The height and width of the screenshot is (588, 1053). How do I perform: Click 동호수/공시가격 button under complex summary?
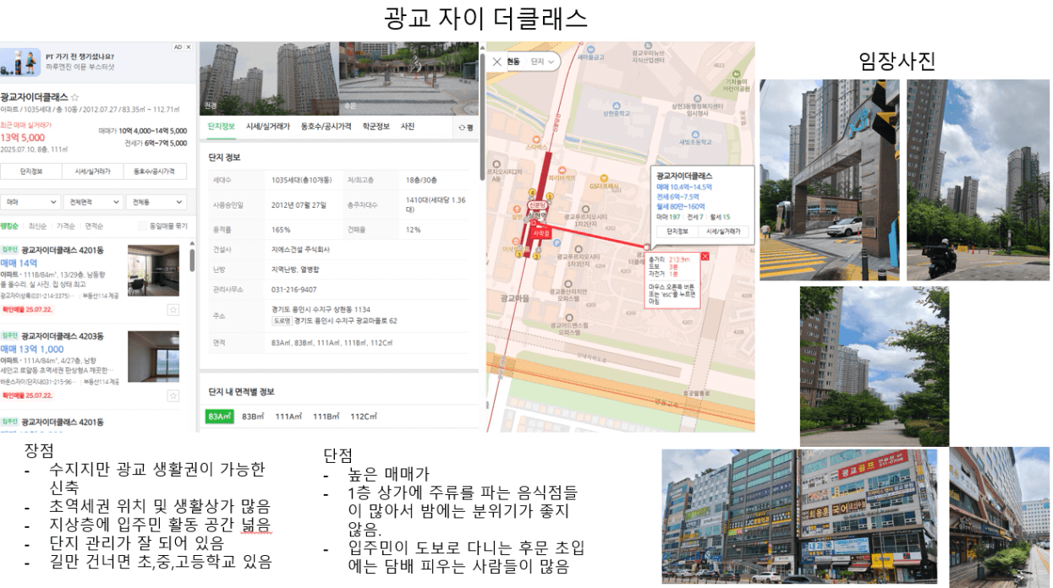tap(155, 171)
